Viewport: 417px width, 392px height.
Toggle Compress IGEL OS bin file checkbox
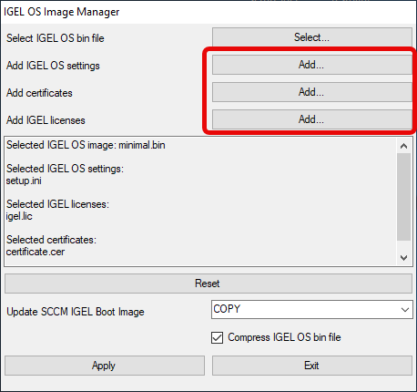[217, 337]
